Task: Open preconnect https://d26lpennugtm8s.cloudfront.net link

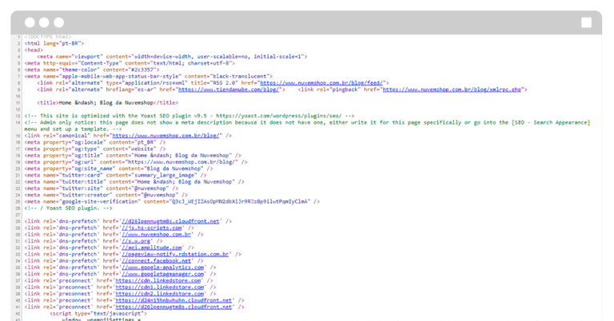Action: point(173,307)
